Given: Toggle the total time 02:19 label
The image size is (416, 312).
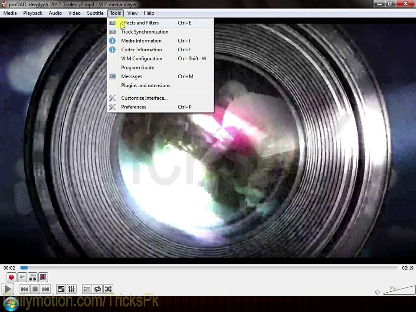Looking at the screenshot, I should pyautogui.click(x=408, y=268).
